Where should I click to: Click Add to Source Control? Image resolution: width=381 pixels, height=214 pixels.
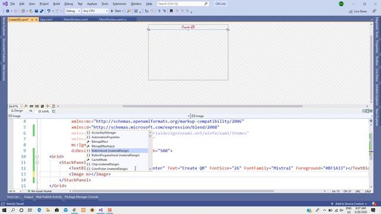349,204
